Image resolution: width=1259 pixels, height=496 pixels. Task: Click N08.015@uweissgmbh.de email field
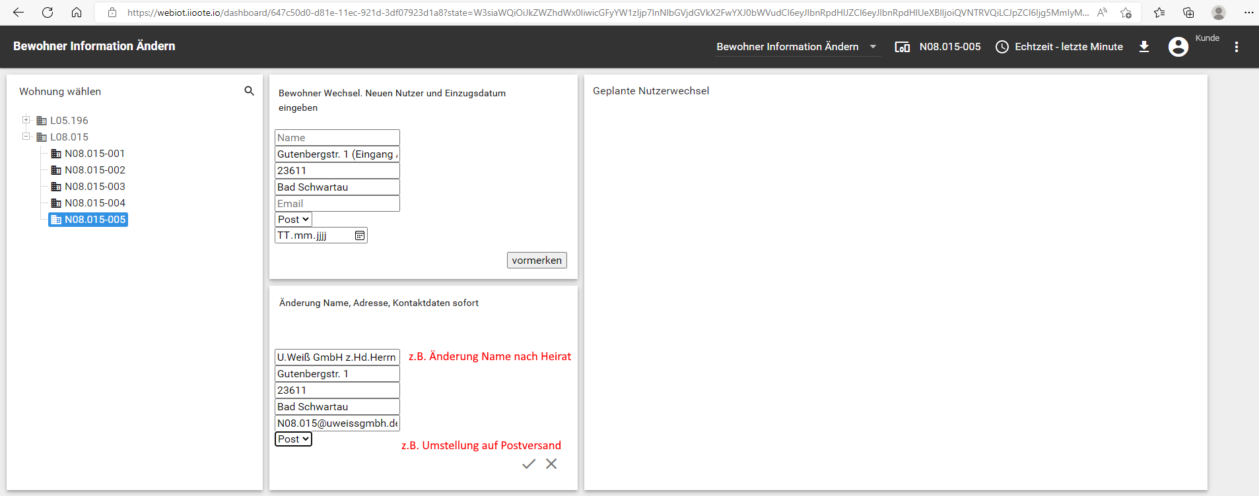pyautogui.click(x=337, y=423)
